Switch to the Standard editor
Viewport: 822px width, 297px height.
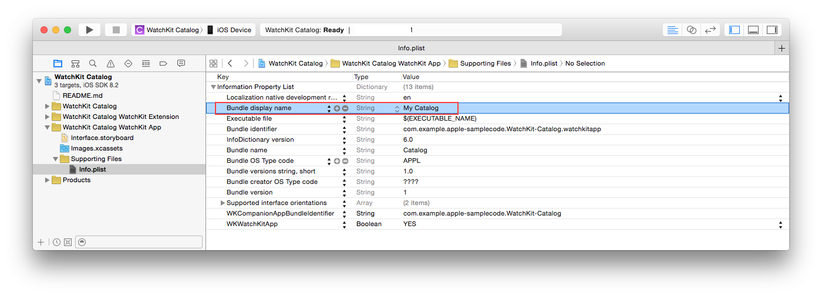pos(673,30)
